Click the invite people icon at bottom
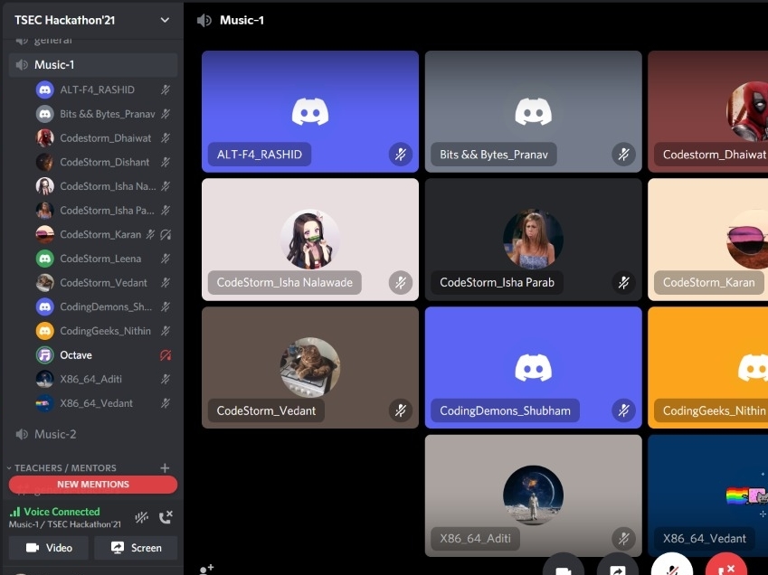768x575 pixels. 206,569
